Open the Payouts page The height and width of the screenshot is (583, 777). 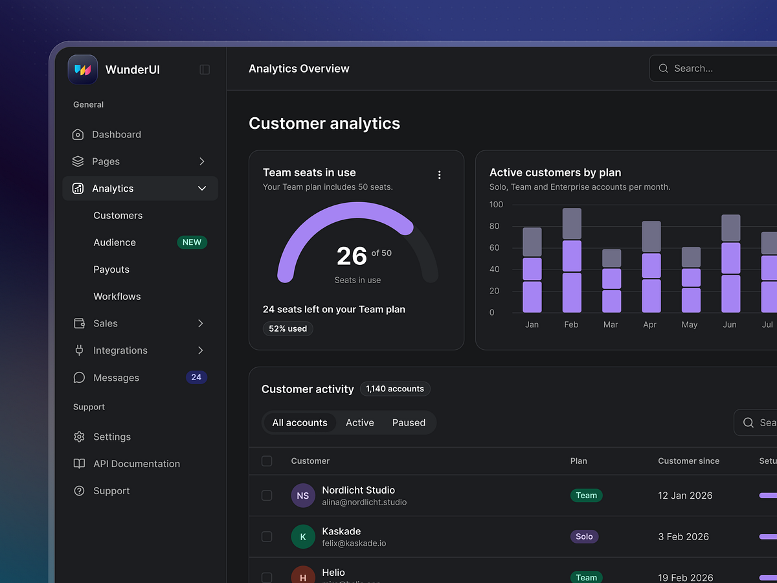pos(111,269)
